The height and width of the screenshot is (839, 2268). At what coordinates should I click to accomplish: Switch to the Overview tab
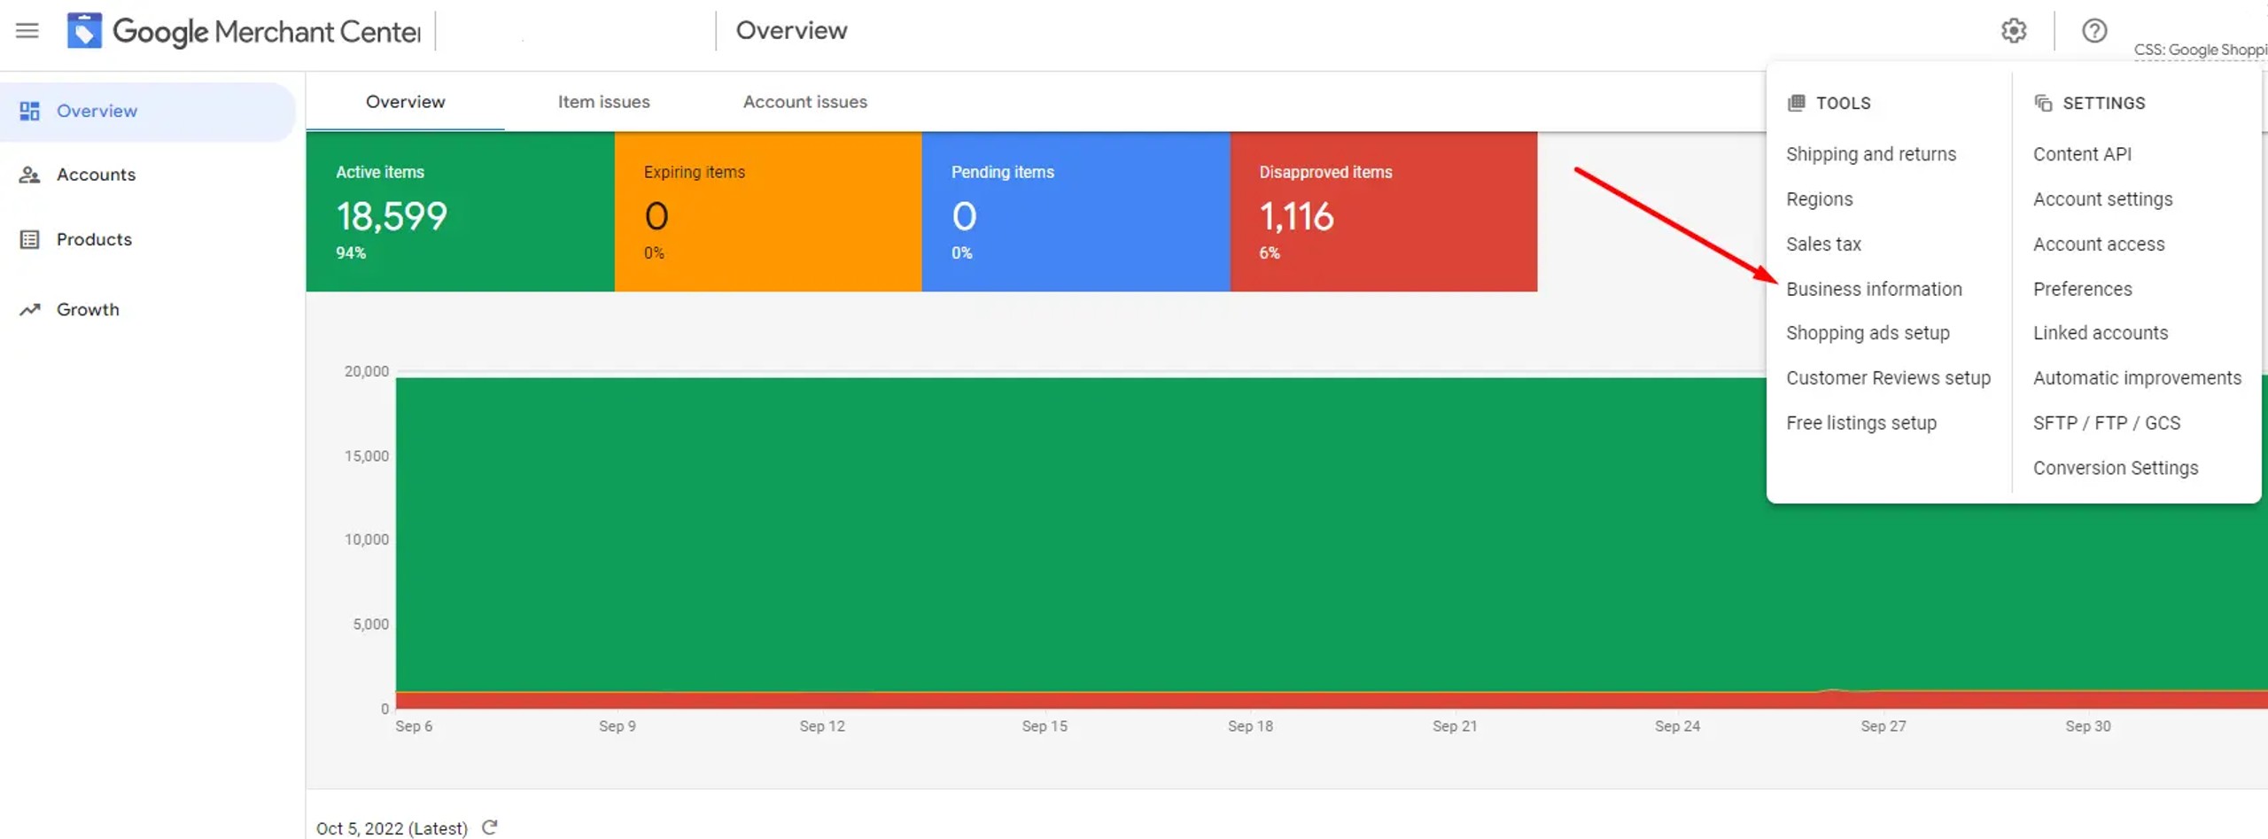click(x=406, y=102)
